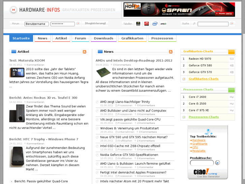
Task: Click the Grafikkarte link in Top Testberichte
Action: (x=200, y=144)
